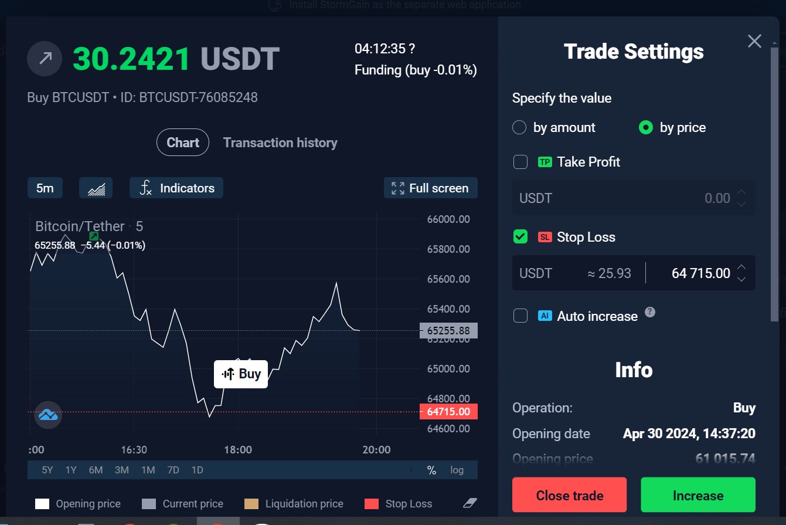Viewport: 786px width, 525px height.
Task: Click the green TP badge icon
Action: (545, 162)
